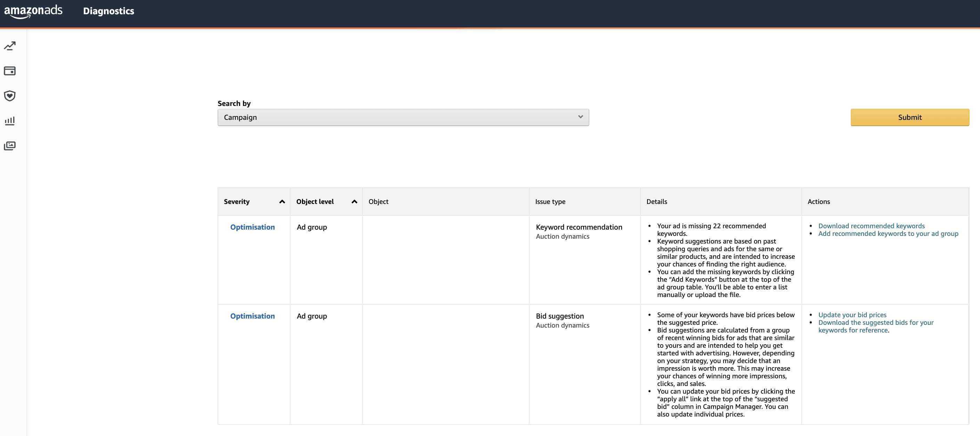Open the creative assets image icon
980x436 pixels.
coord(10,146)
